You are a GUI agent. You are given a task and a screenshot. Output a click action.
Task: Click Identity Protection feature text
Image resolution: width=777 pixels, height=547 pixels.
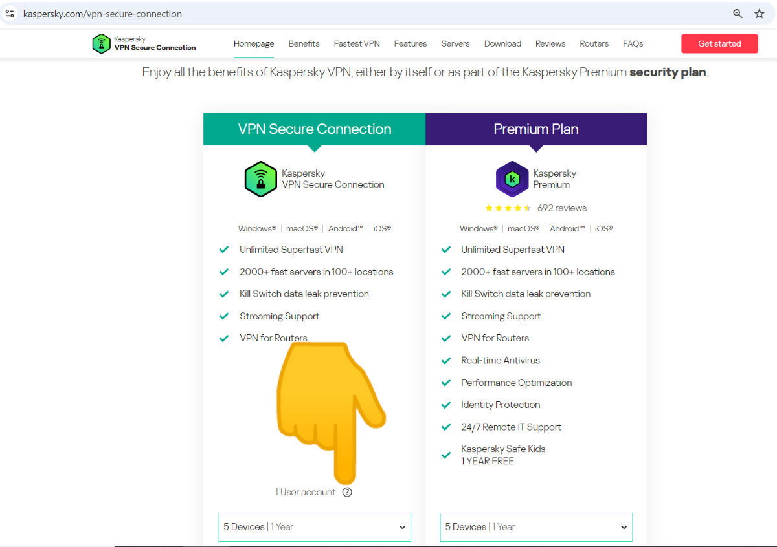click(x=501, y=405)
